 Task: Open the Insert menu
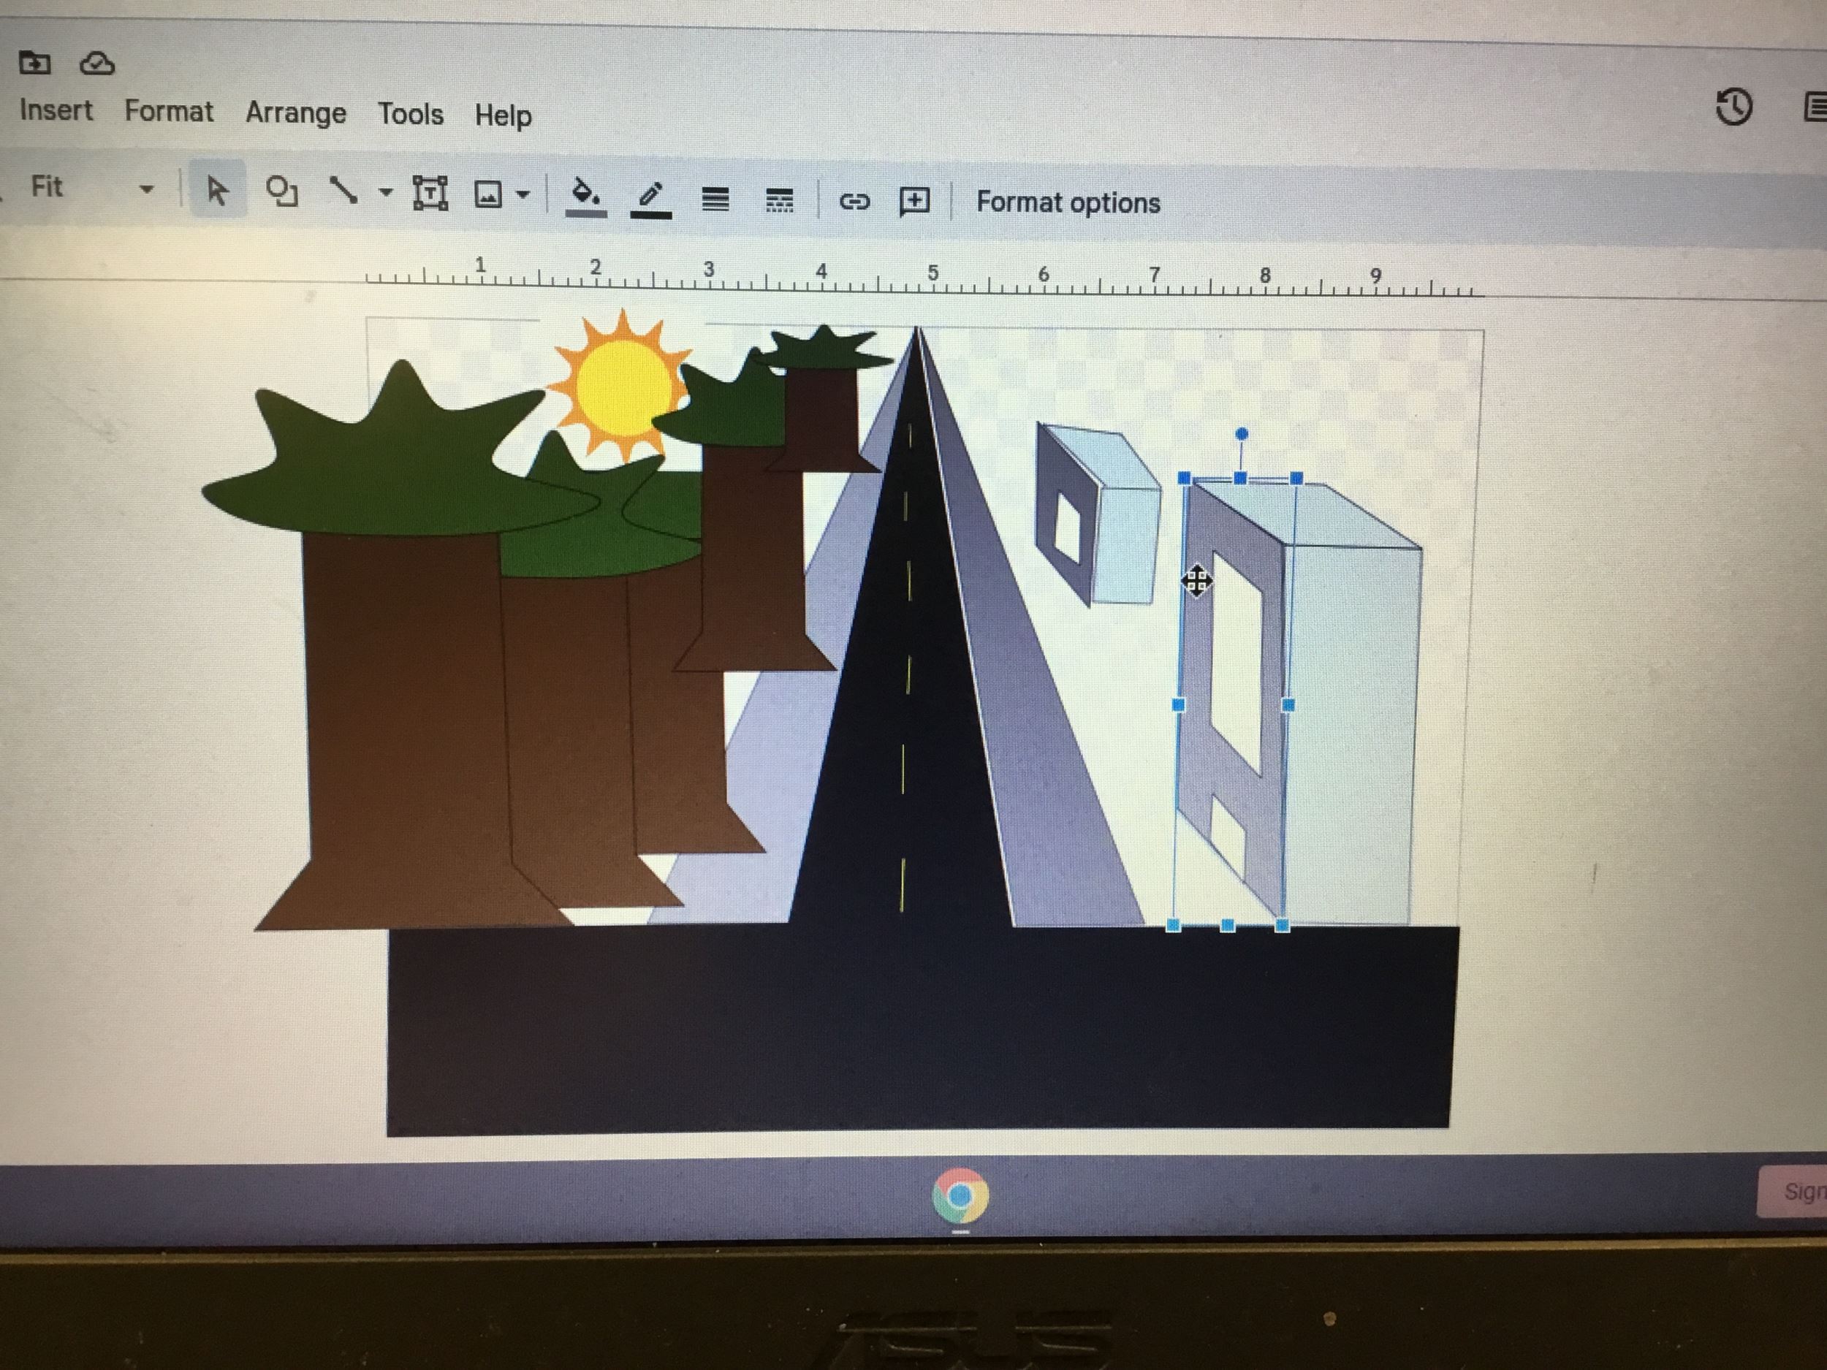(x=56, y=110)
